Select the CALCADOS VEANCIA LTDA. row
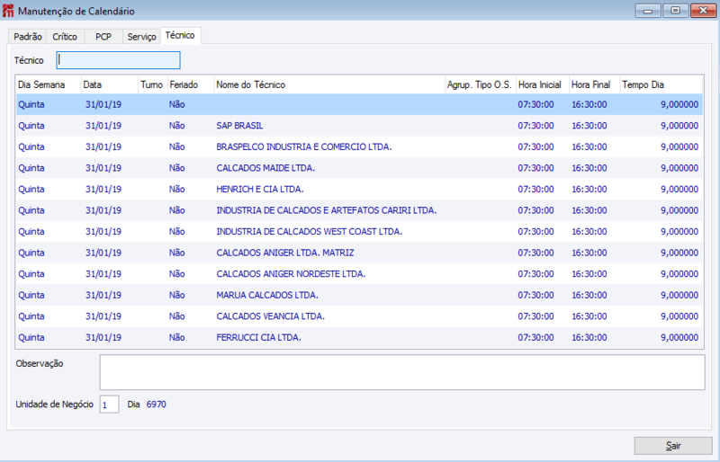Viewport: 720px width, 462px height. click(x=359, y=316)
